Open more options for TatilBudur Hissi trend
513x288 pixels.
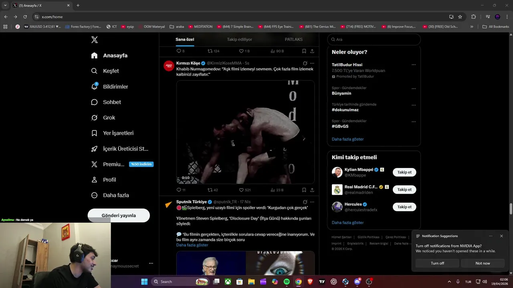[414, 65]
